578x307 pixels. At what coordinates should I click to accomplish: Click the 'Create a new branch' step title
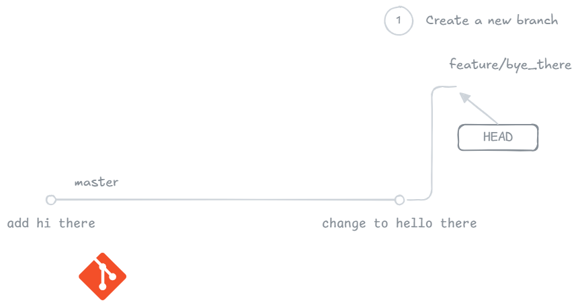(x=491, y=21)
